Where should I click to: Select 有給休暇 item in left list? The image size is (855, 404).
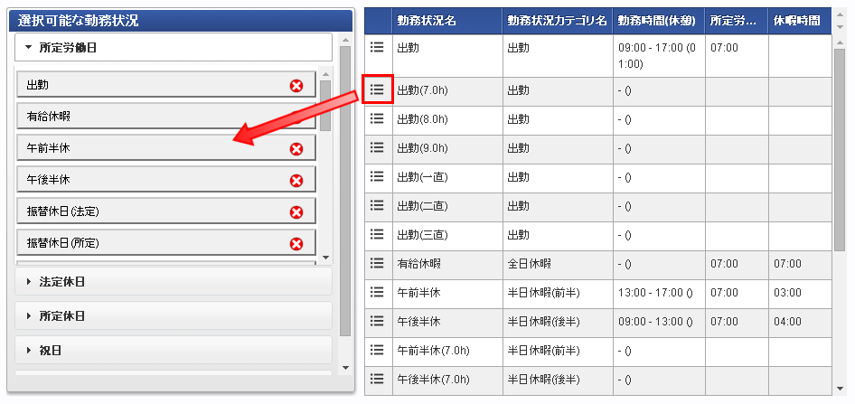pos(166,116)
